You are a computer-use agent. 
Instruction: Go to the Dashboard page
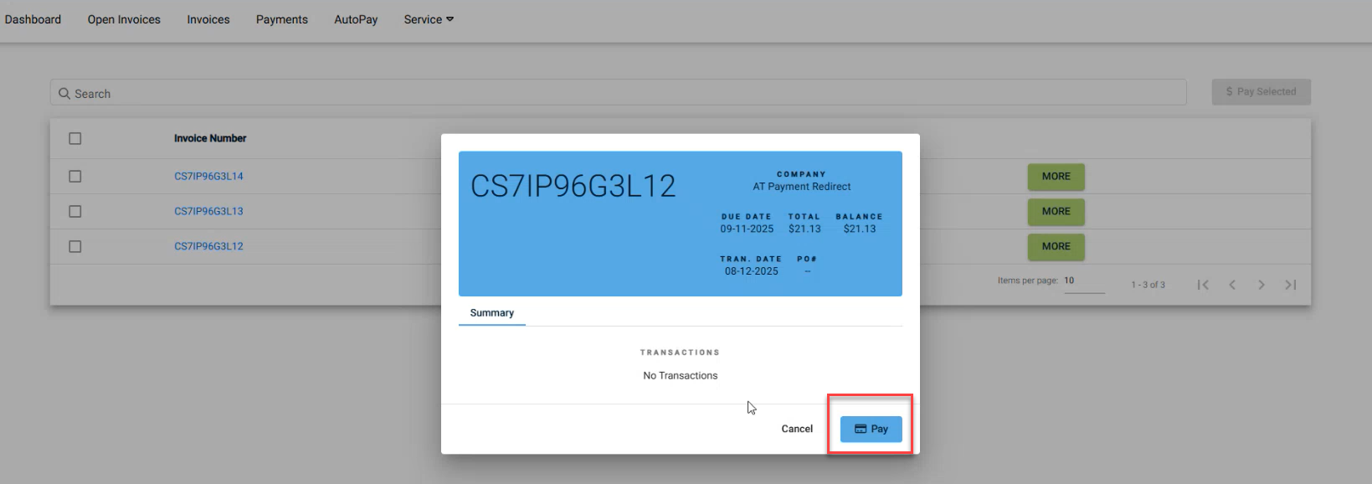[33, 19]
